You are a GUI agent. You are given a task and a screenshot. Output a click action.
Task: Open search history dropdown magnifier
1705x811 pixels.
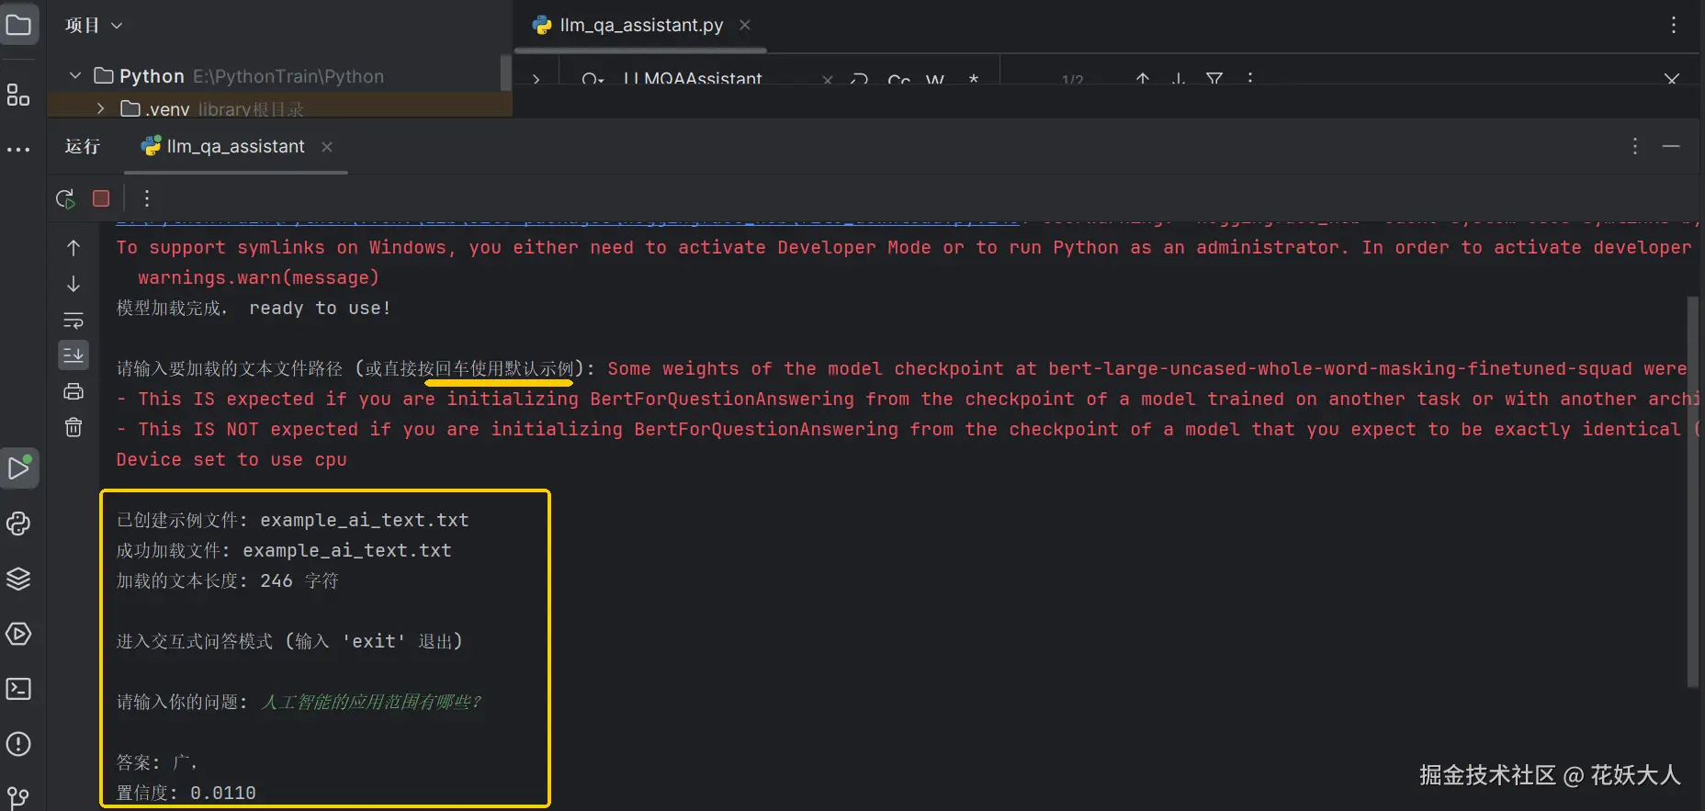[x=593, y=80]
